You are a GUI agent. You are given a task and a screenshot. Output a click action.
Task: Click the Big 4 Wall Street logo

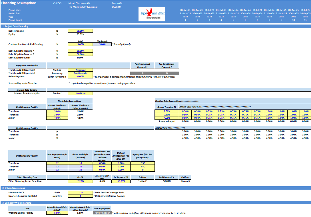(152, 14)
